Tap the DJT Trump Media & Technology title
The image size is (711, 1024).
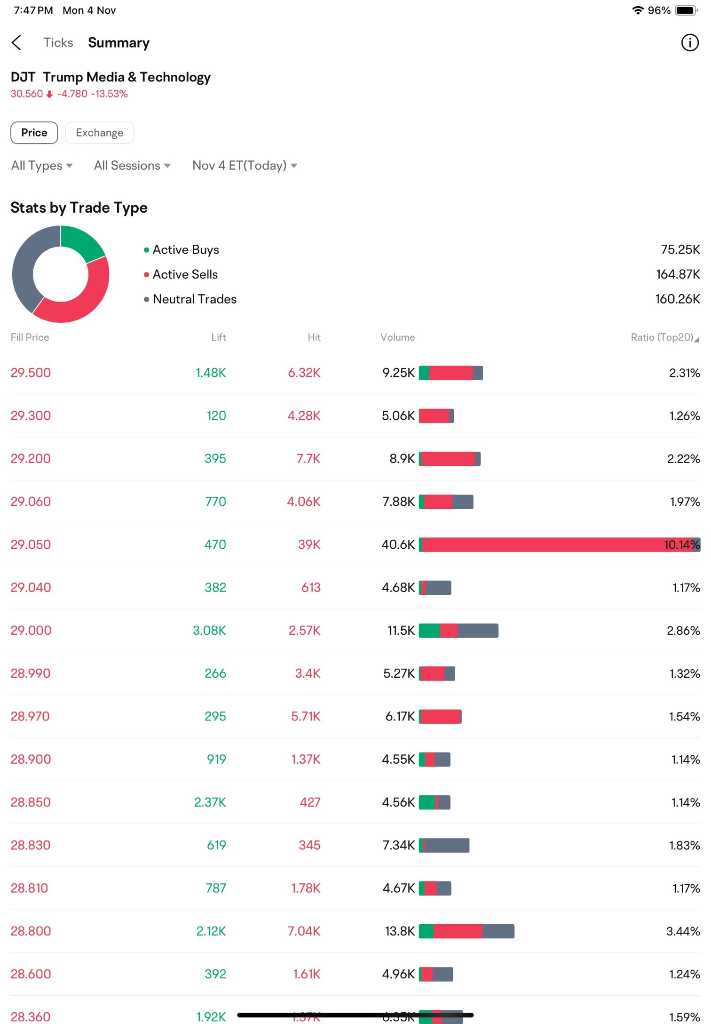pos(111,77)
